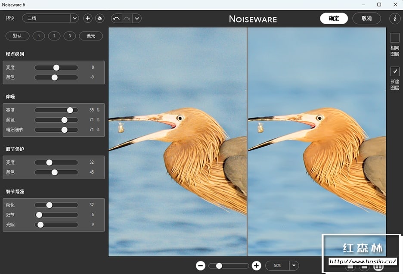Click the add preset plus icon
403x274 pixels.
click(88, 18)
